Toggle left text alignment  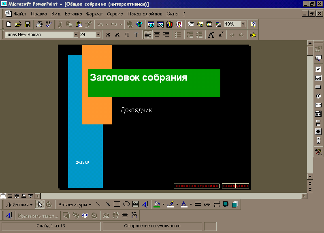click(x=147, y=35)
